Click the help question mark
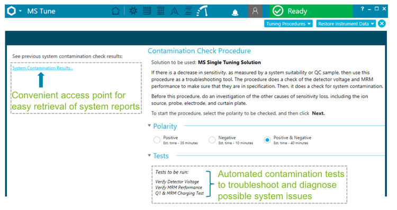 coord(362,9)
